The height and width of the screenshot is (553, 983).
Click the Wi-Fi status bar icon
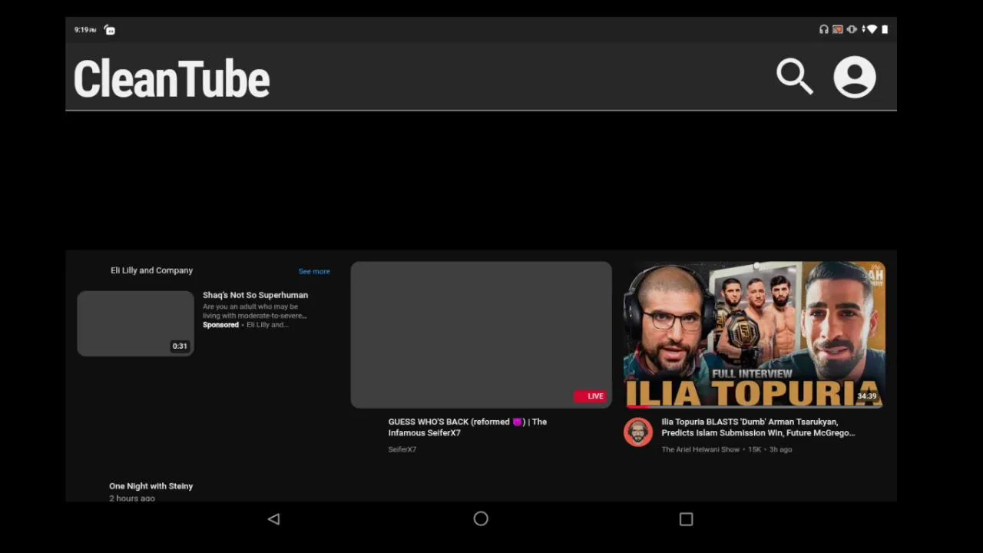(872, 29)
